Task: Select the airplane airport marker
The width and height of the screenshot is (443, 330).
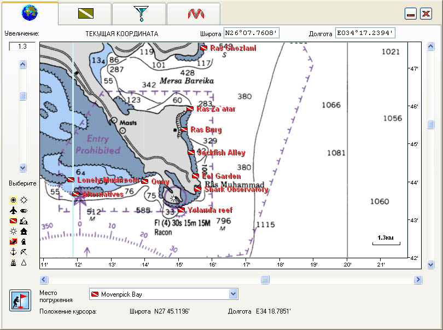Action: [13, 210]
